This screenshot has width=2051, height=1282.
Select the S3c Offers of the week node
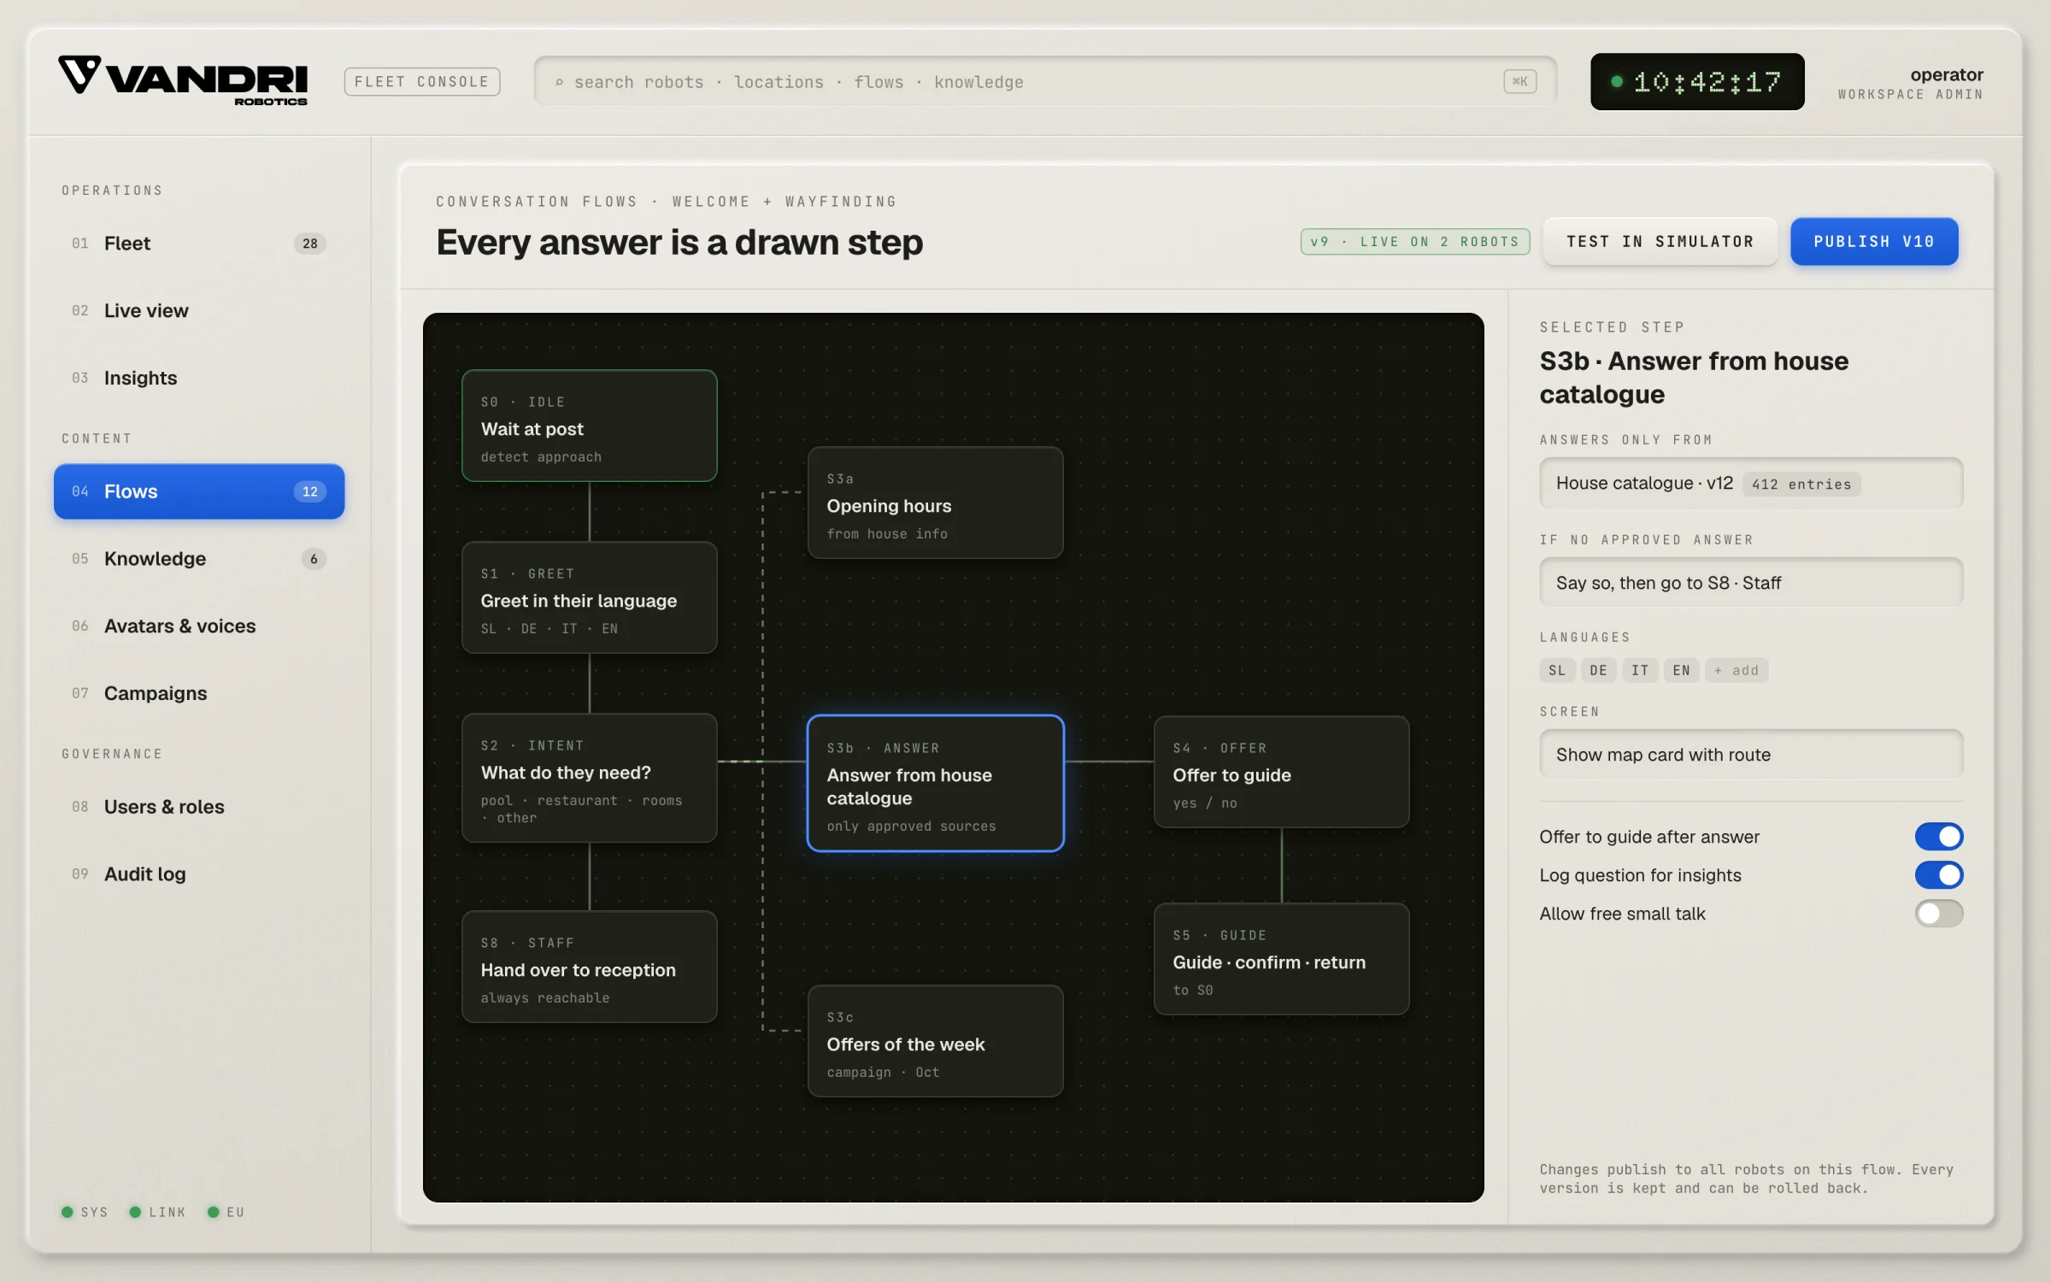935,1041
